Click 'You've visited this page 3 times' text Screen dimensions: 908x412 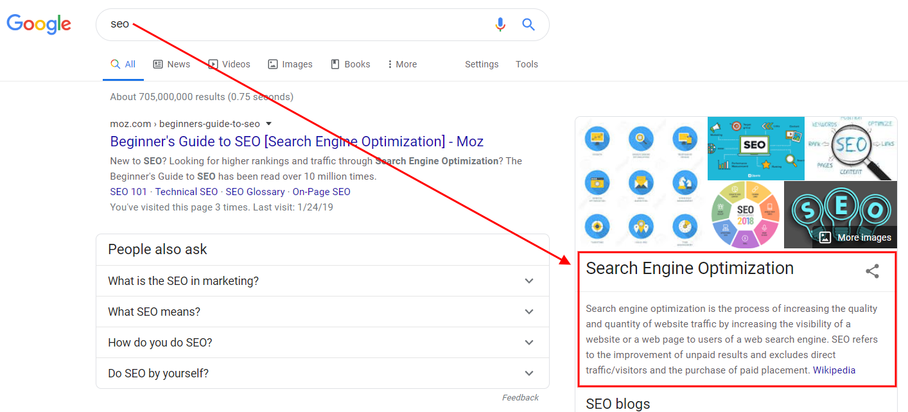[x=222, y=207]
